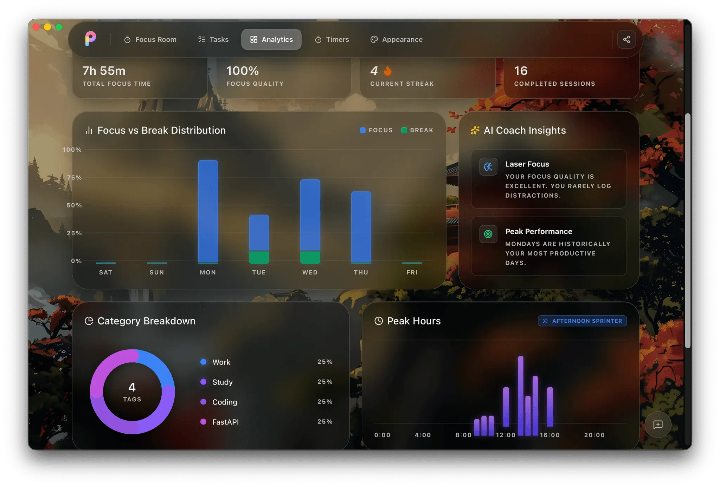The width and height of the screenshot is (720, 487).
Task: Click the 16 Completed Sessions card
Action: (x=571, y=78)
